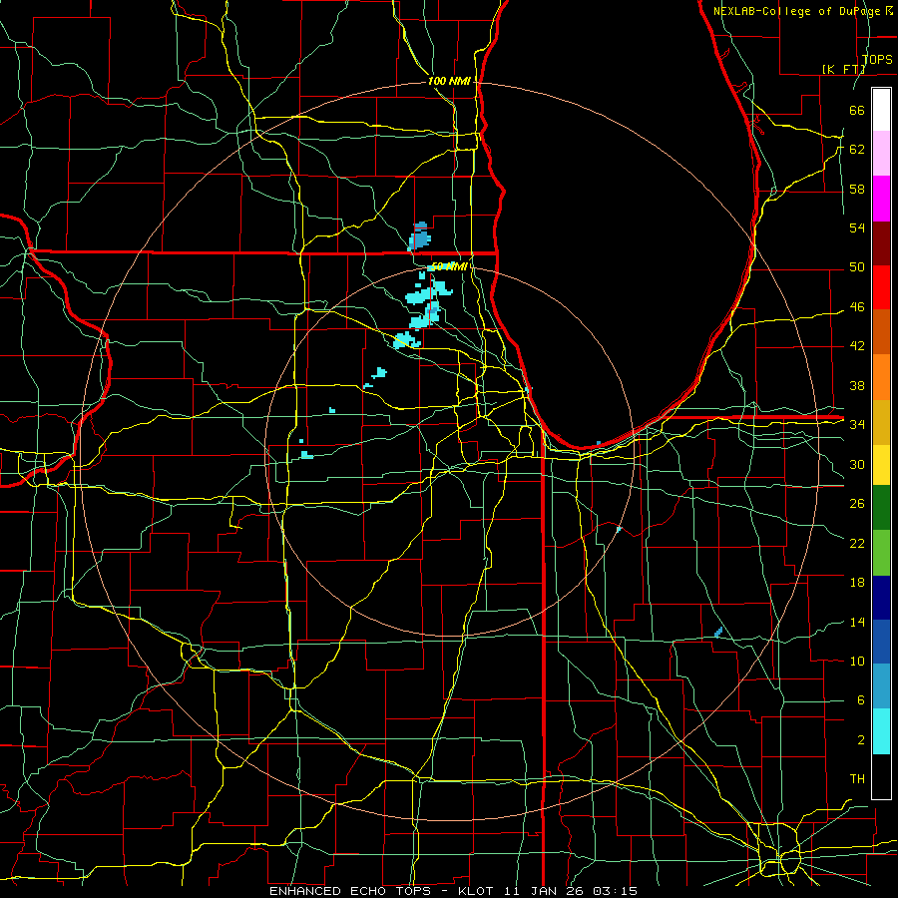898x898 pixels.
Task: Click the 'NEXLAB-College of DuPage' credit text
Action: point(798,11)
